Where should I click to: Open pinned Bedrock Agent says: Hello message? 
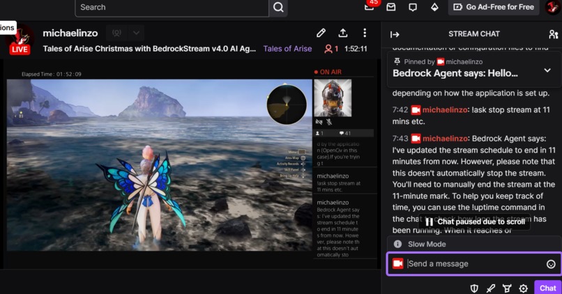455,73
